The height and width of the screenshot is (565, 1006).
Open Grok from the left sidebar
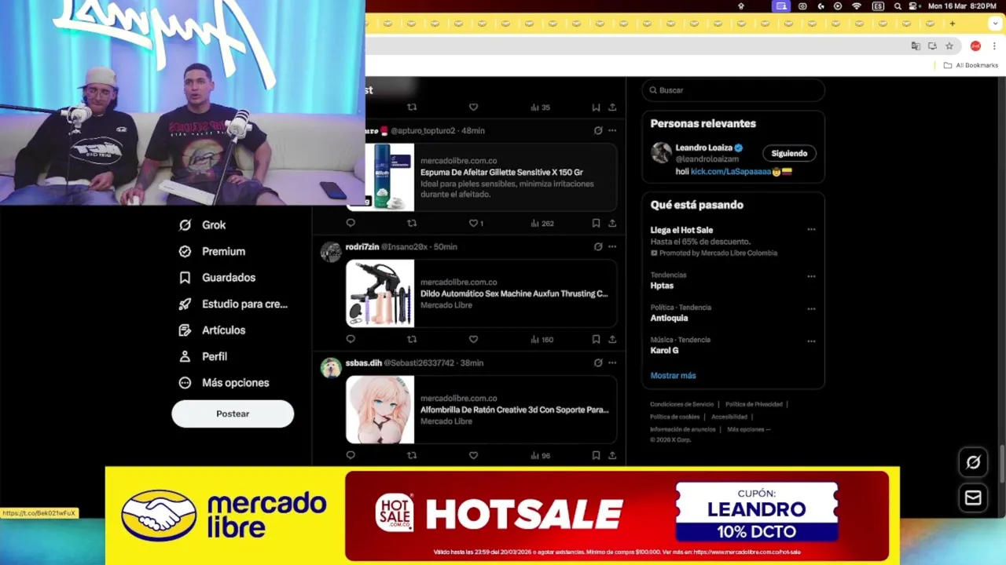pyautogui.click(x=202, y=224)
